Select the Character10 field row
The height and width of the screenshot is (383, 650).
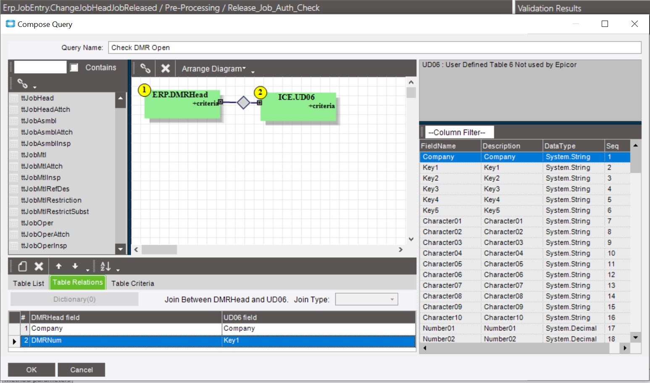coord(525,318)
